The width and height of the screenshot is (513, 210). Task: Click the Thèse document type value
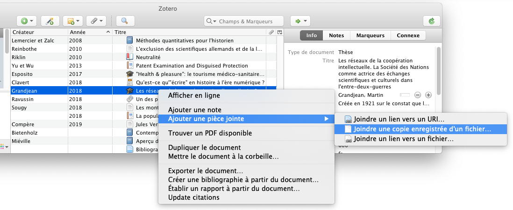coord(345,52)
